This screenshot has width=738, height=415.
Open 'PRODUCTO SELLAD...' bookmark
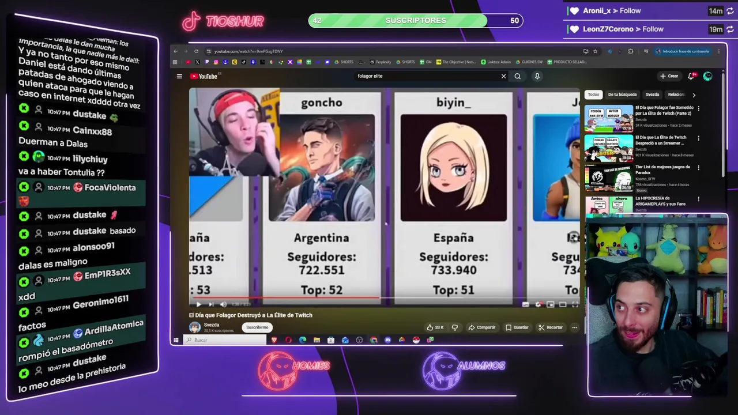tap(567, 62)
